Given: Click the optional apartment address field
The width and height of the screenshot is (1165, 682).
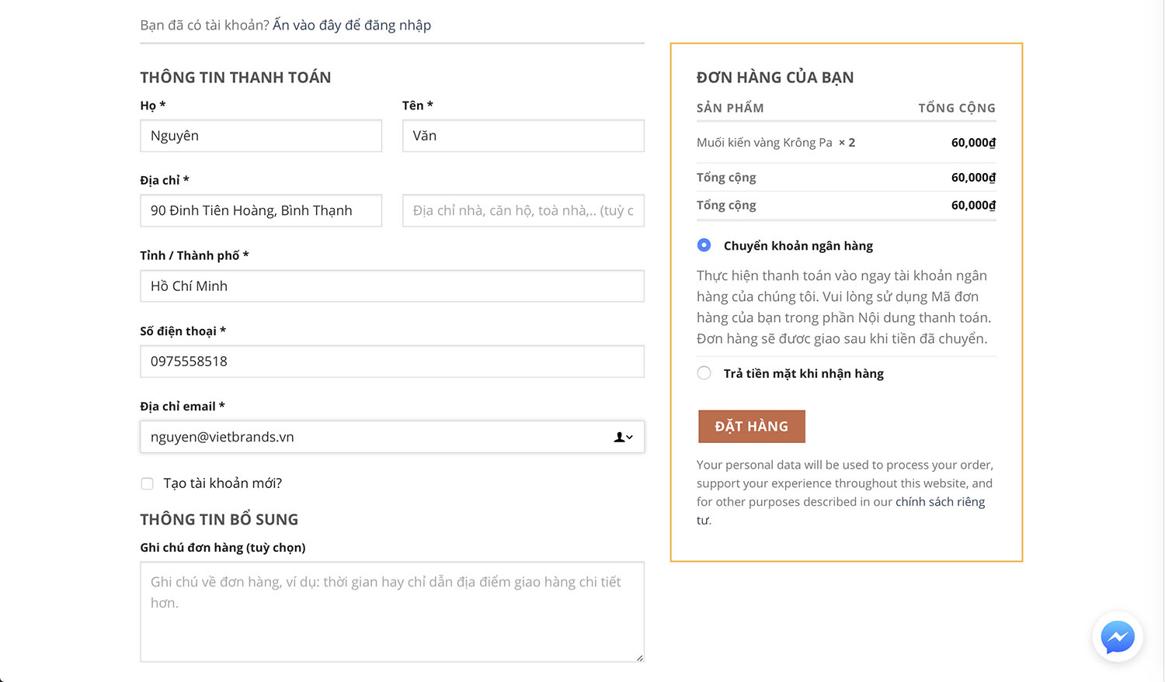Looking at the screenshot, I should point(523,211).
